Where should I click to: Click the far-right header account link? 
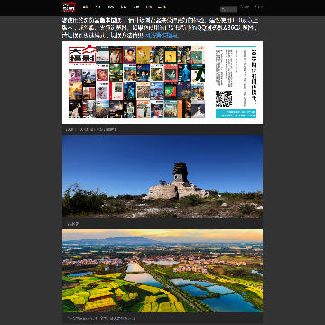click(x=258, y=6)
